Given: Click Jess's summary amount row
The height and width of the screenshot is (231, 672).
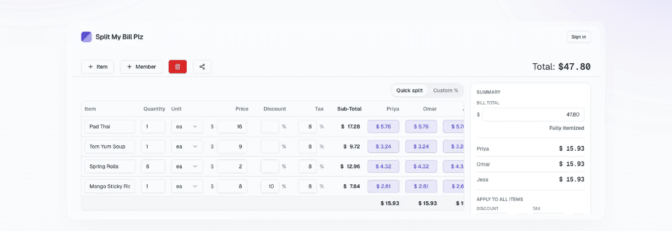Looking at the screenshot, I should tap(530, 179).
